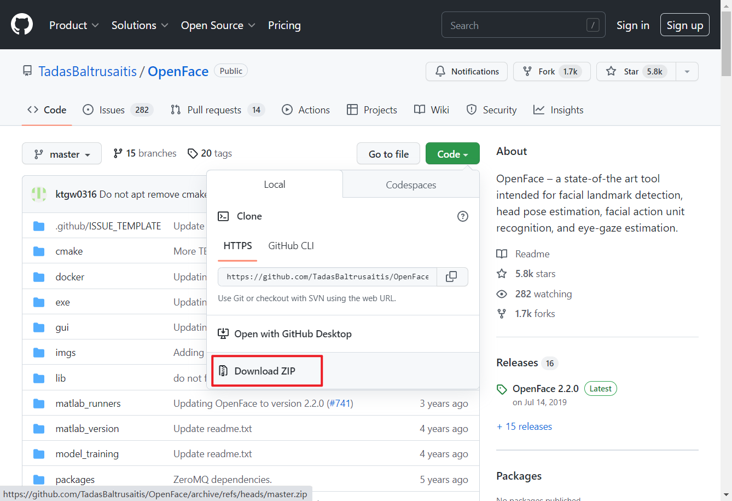Copy the HTTPS clone URL
Viewport: 732px width, 501px height.
pyautogui.click(x=452, y=277)
